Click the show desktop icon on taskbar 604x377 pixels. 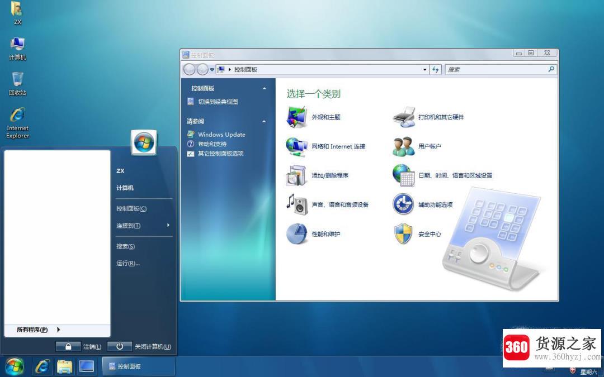86,366
